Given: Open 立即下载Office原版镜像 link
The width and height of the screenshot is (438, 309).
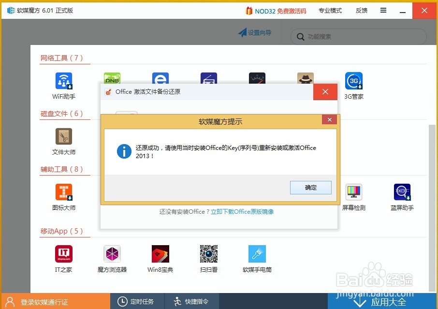Looking at the screenshot, I should pos(242,211).
